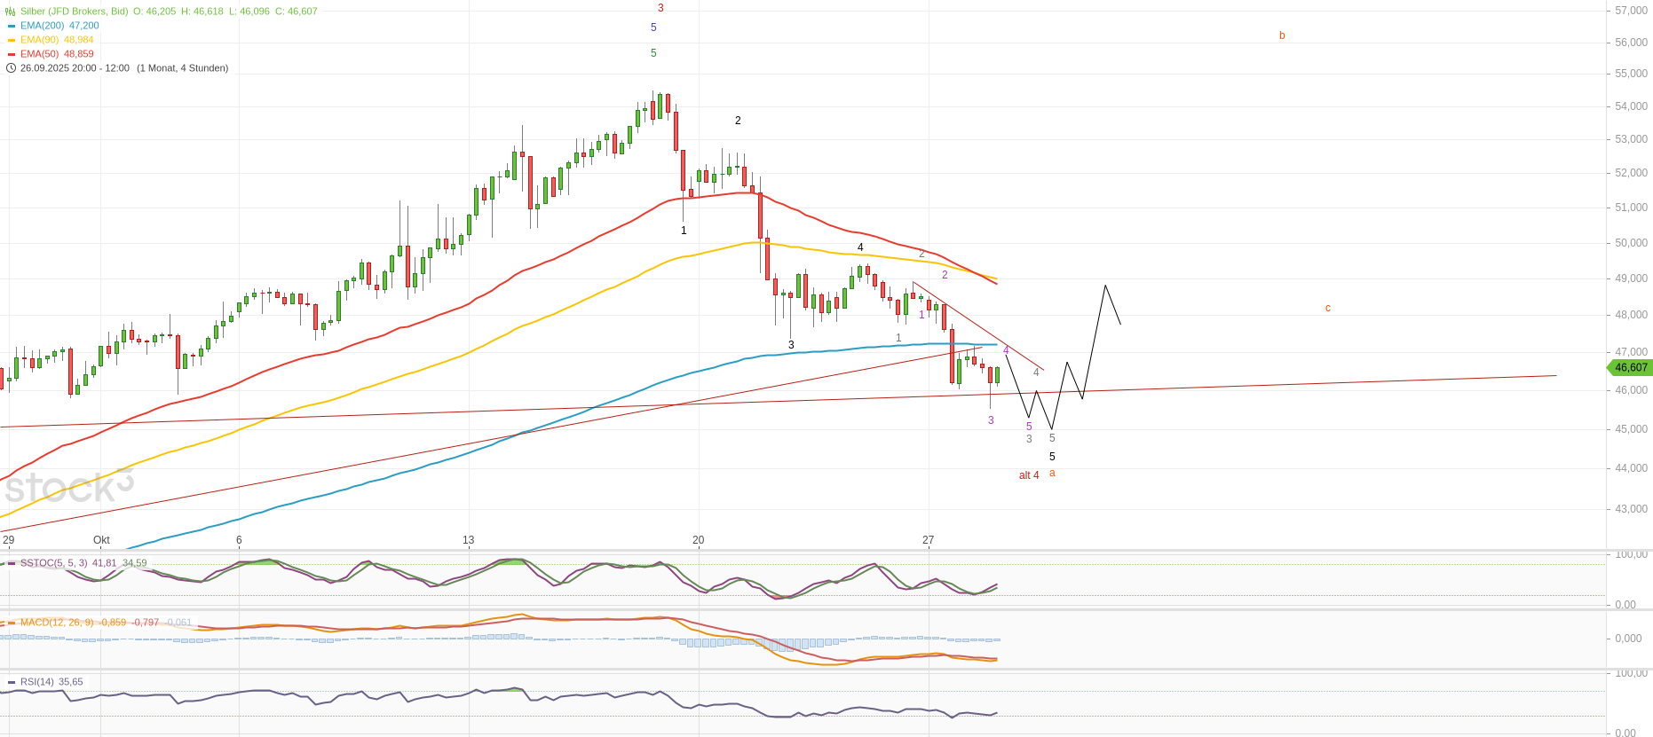The image size is (1653, 737).
Task: Click the date range 26.09.2025 20:00 - 12:00
Action: click(x=75, y=68)
